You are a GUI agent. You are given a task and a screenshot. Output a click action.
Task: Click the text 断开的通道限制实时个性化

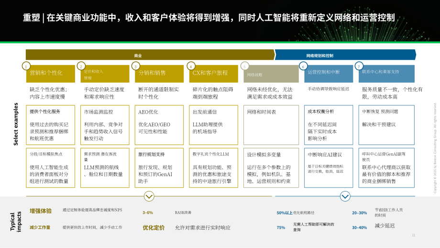tap(158, 93)
